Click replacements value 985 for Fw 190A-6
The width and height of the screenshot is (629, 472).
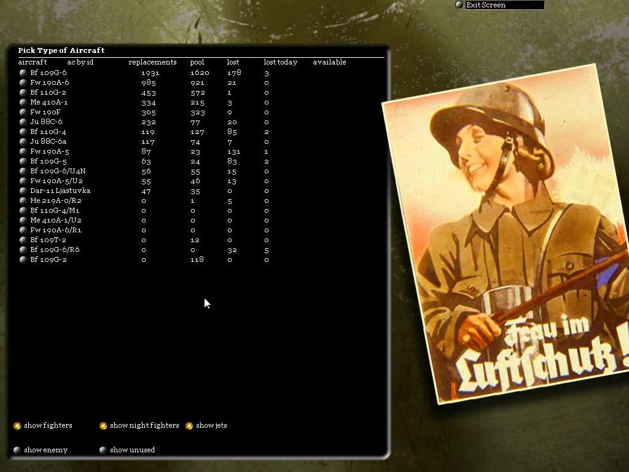click(x=149, y=83)
